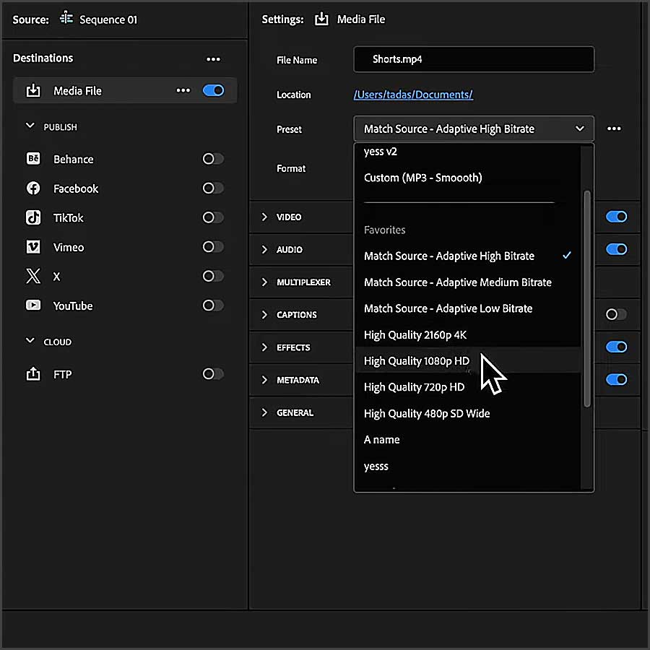Open the three-dot menu beside Preset dropdown
This screenshot has width=650, height=650.
tap(614, 129)
